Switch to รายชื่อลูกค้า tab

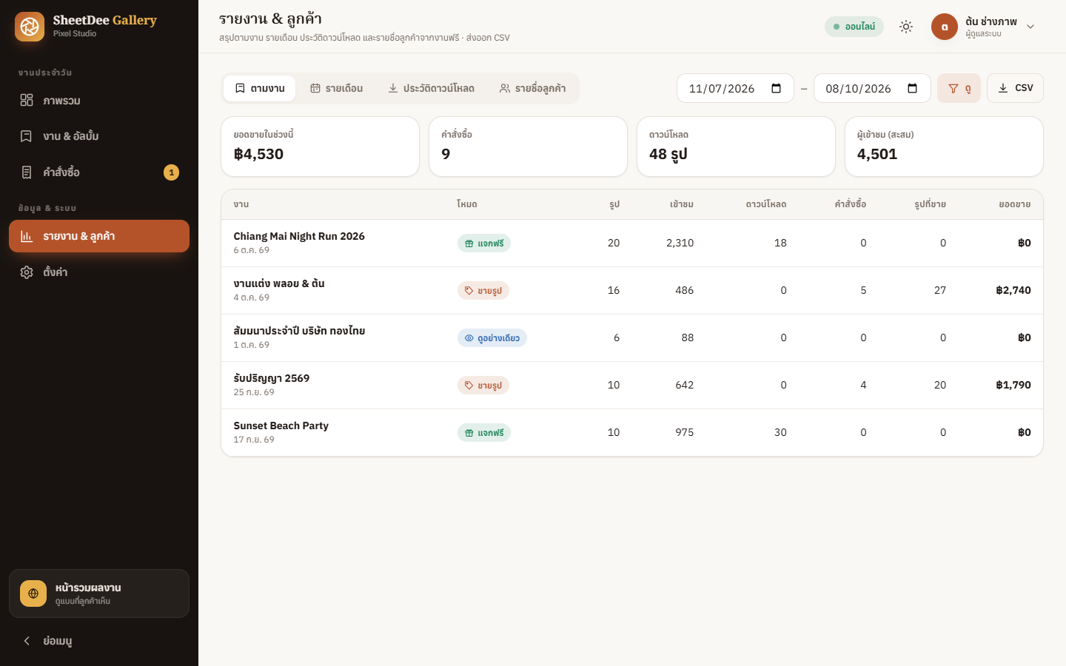pyautogui.click(x=532, y=88)
